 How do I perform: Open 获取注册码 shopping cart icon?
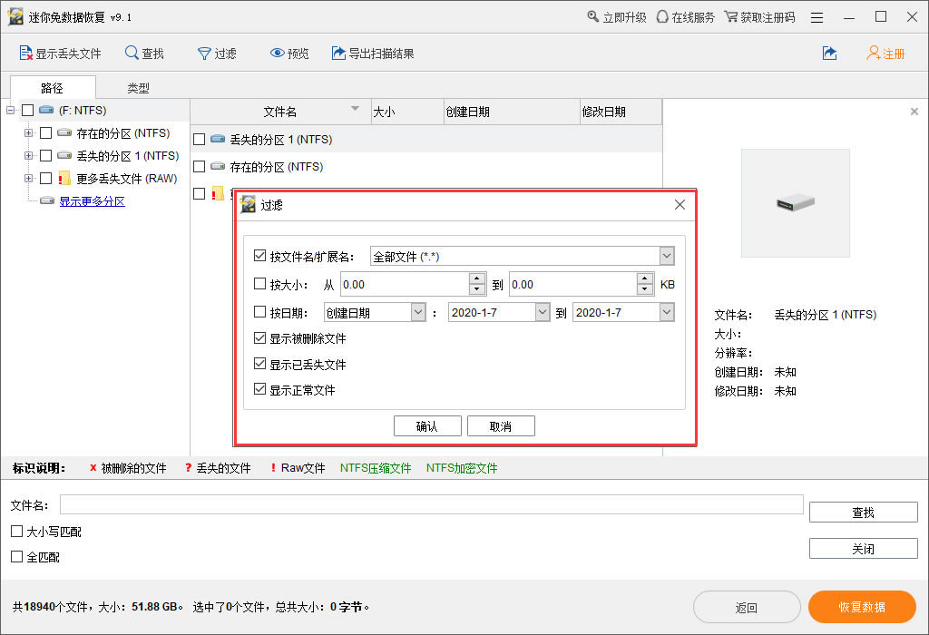click(x=730, y=17)
